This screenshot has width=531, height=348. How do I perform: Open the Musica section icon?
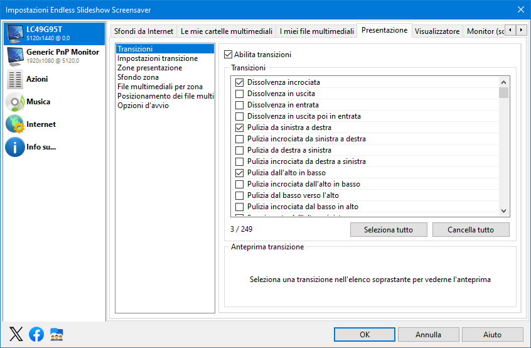15,102
